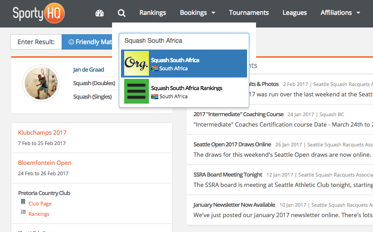Open the Klubchamps 2017 tournament link

pyautogui.click(x=42, y=132)
